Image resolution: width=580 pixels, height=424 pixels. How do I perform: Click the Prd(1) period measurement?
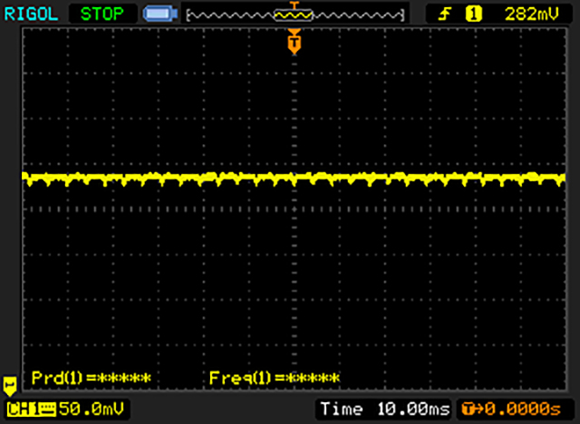click(91, 377)
